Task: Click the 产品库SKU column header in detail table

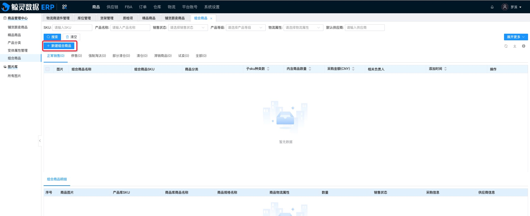Action: coord(121,193)
